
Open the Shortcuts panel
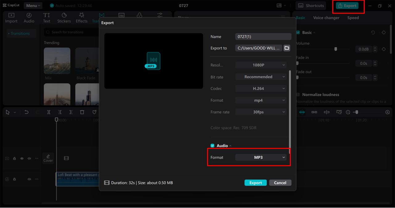tap(311, 6)
